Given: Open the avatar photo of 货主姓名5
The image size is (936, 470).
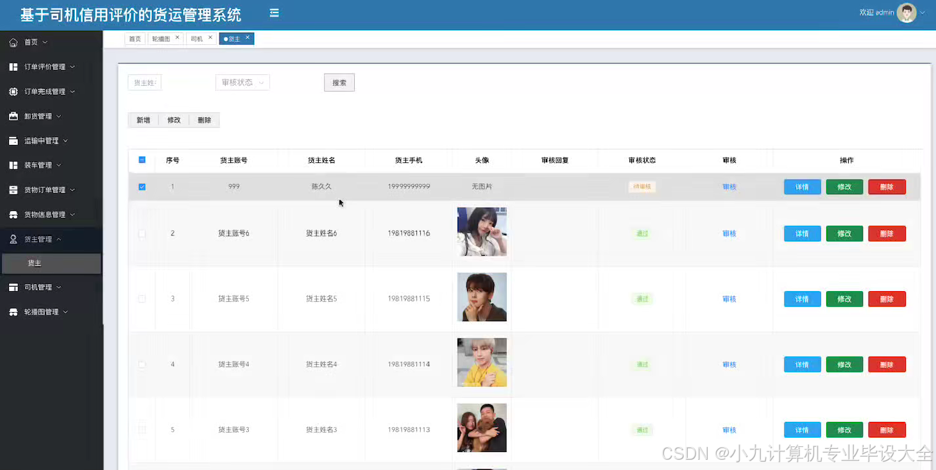Looking at the screenshot, I should (x=482, y=297).
